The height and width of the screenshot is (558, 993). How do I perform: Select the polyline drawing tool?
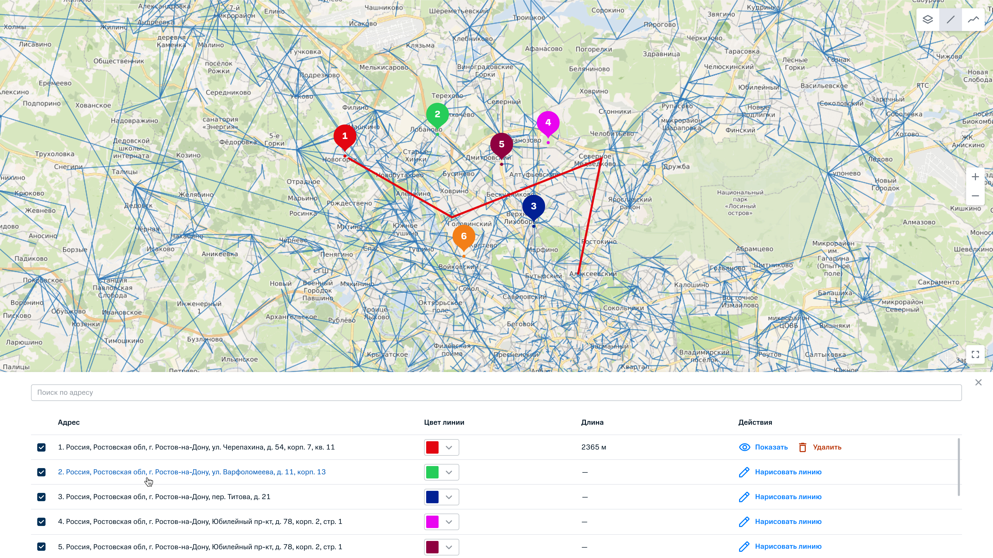click(x=973, y=19)
